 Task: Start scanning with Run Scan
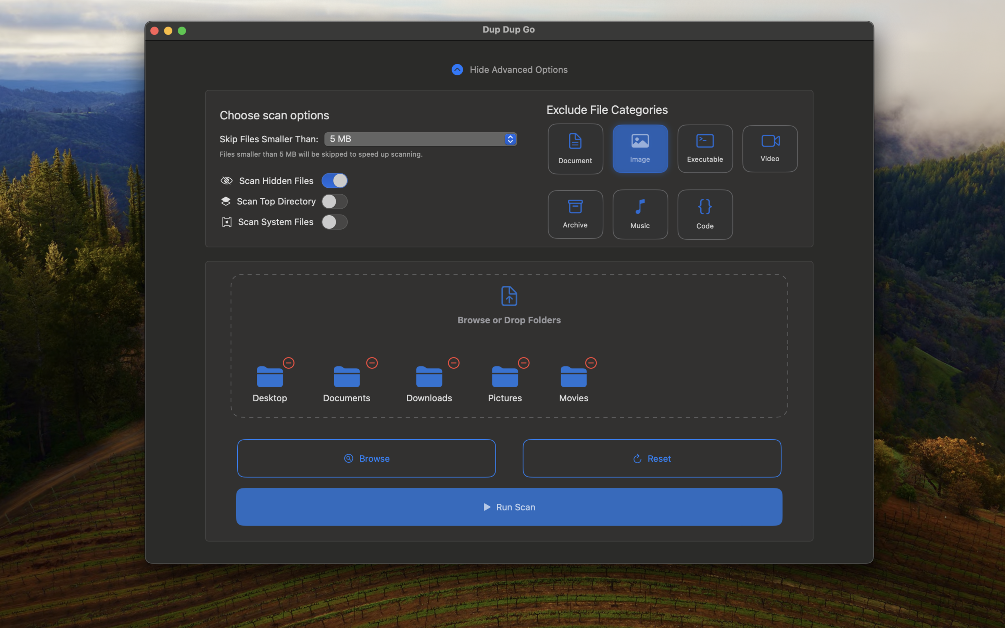click(509, 507)
